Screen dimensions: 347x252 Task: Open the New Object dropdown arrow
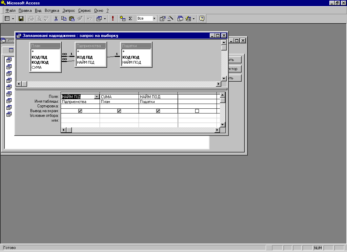[x=193, y=19]
